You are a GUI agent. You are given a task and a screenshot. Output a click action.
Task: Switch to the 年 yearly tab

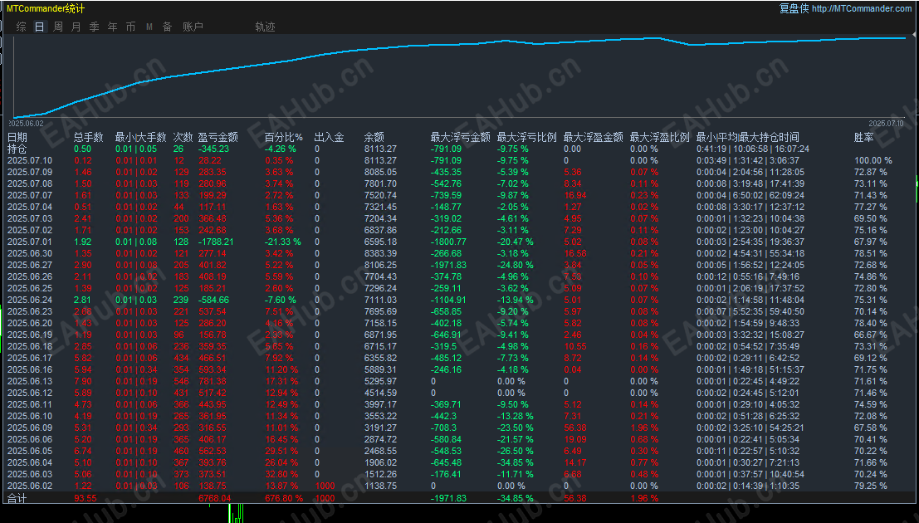click(x=113, y=27)
